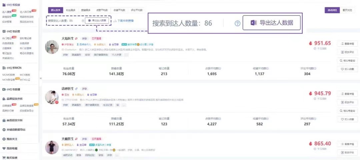This screenshot has width=360, height=160.
Task: Switch to 翻页浏览 view mode
Action: coord(347,10)
